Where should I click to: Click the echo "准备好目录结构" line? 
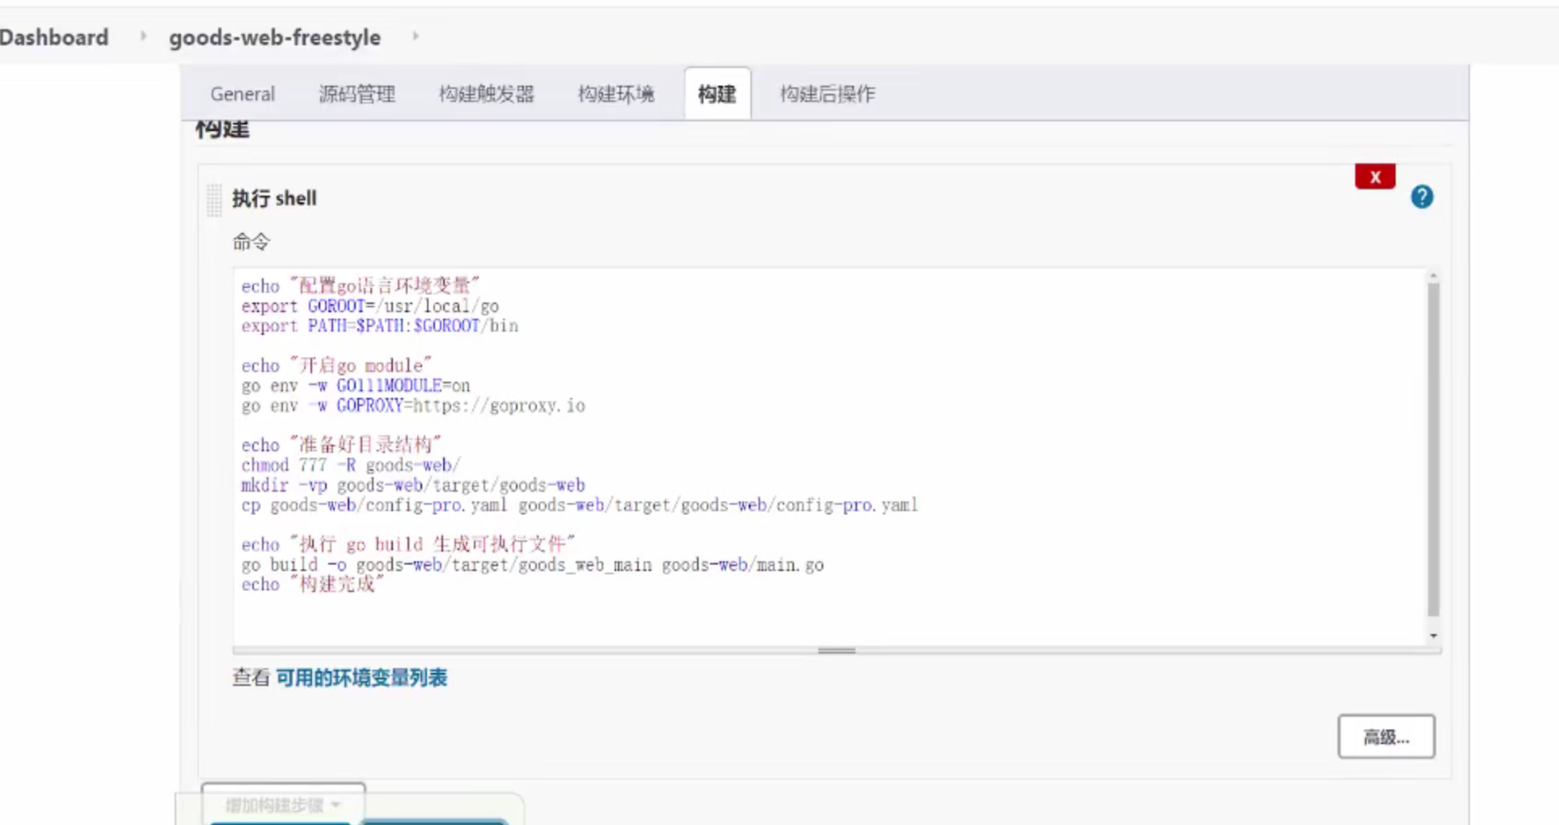[x=341, y=445]
